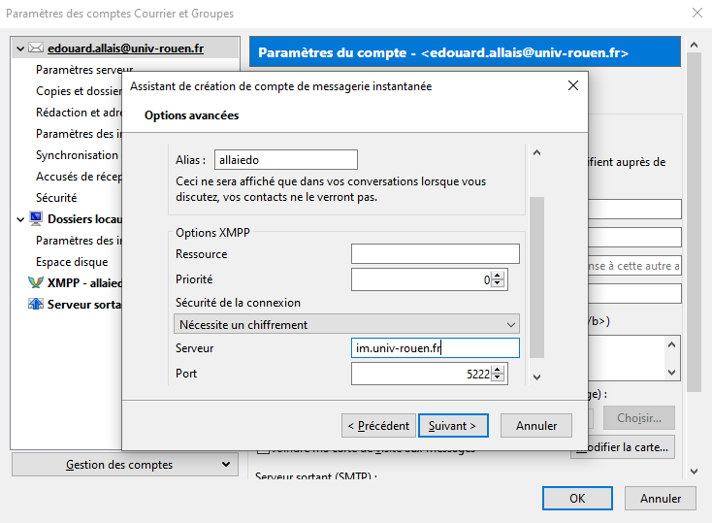The image size is (712, 523).
Task: Select Espace disque under Dossiers locaux
Action: pyautogui.click(x=72, y=262)
